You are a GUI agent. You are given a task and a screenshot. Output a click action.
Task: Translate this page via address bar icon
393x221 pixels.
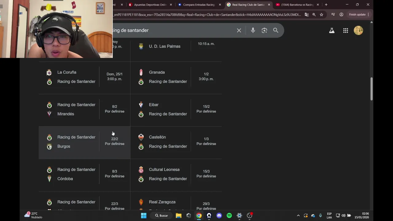[307, 14]
